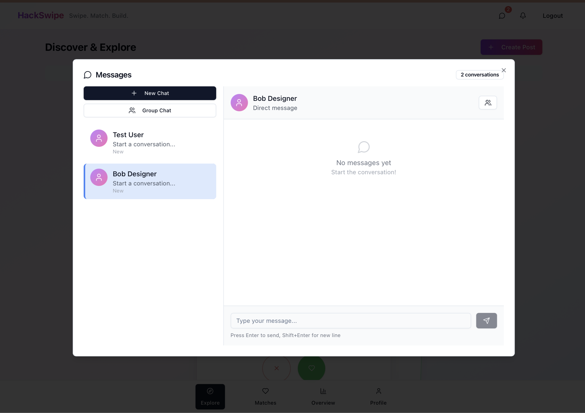This screenshot has height=413, width=585.
Task: Select the Explore tab
Action: [x=210, y=396]
